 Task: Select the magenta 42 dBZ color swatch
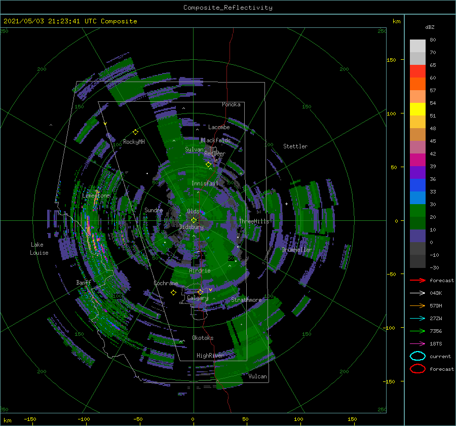pyautogui.click(x=417, y=160)
